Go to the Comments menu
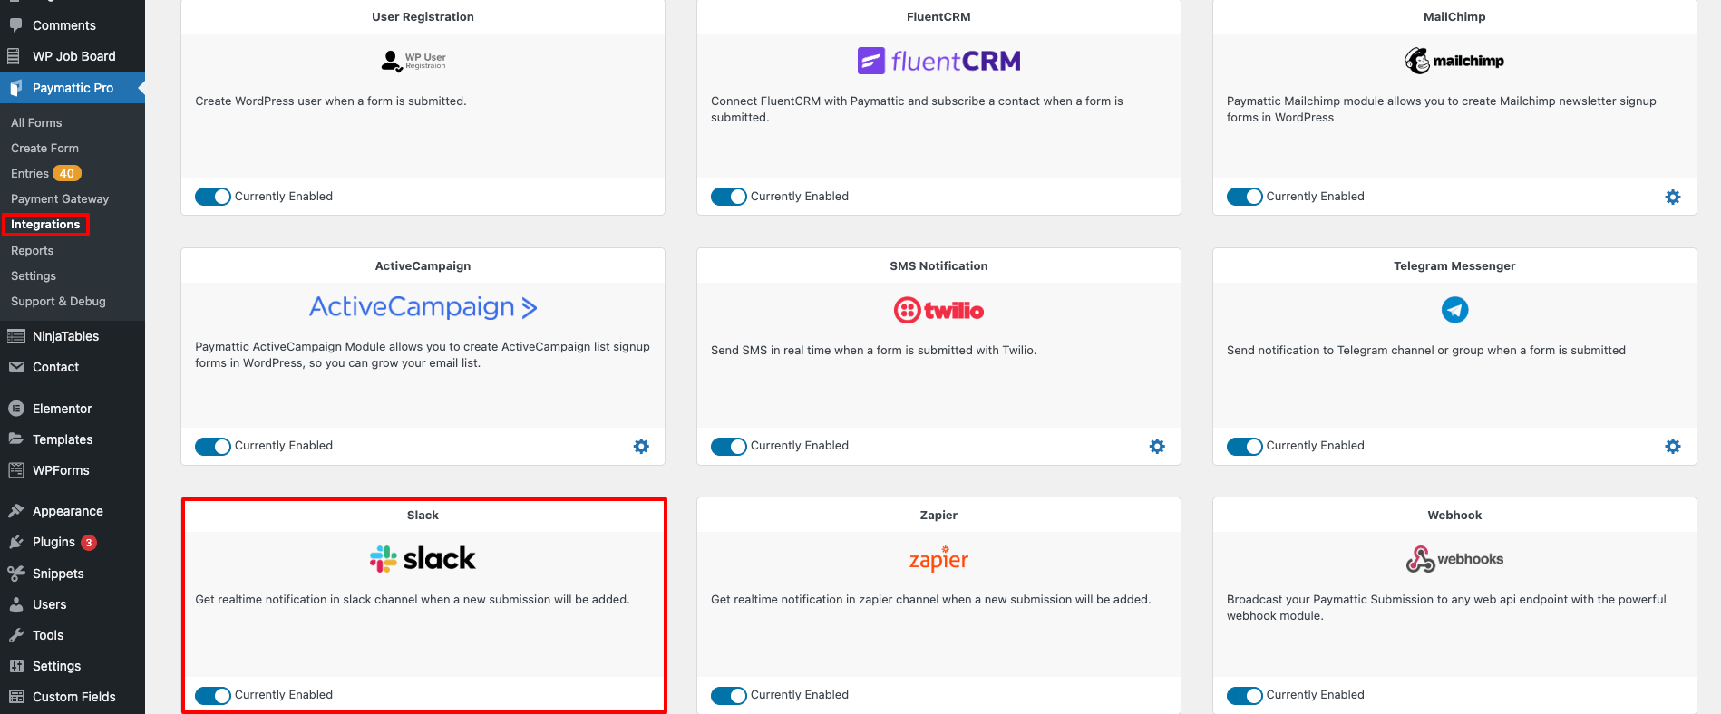This screenshot has width=1721, height=714. (x=63, y=25)
